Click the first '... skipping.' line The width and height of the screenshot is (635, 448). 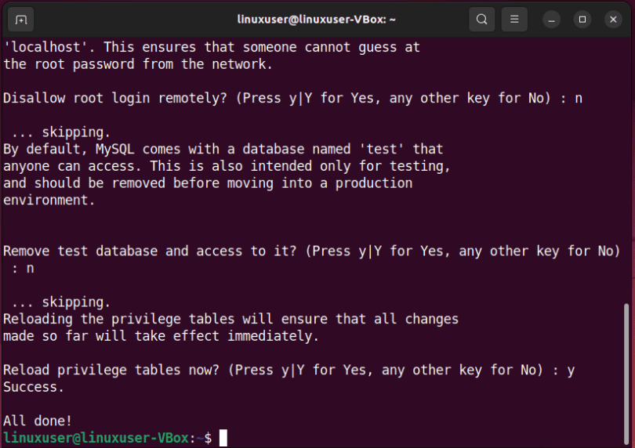60,132
